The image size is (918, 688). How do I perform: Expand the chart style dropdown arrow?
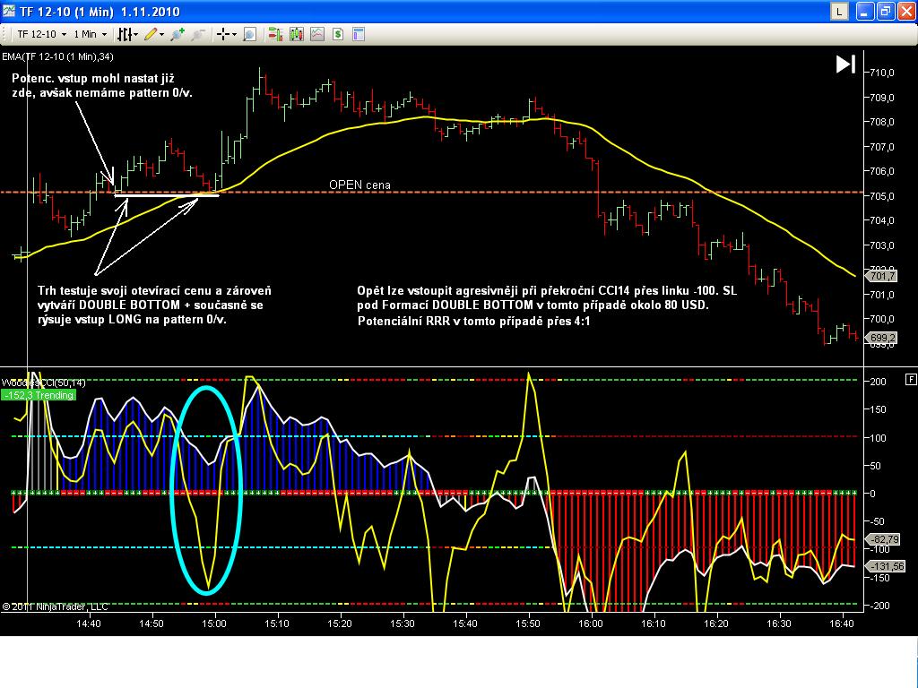coord(136,35)
